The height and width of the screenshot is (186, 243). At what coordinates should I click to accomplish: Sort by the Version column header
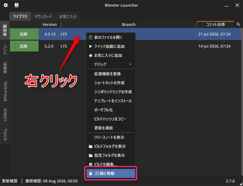49,24
